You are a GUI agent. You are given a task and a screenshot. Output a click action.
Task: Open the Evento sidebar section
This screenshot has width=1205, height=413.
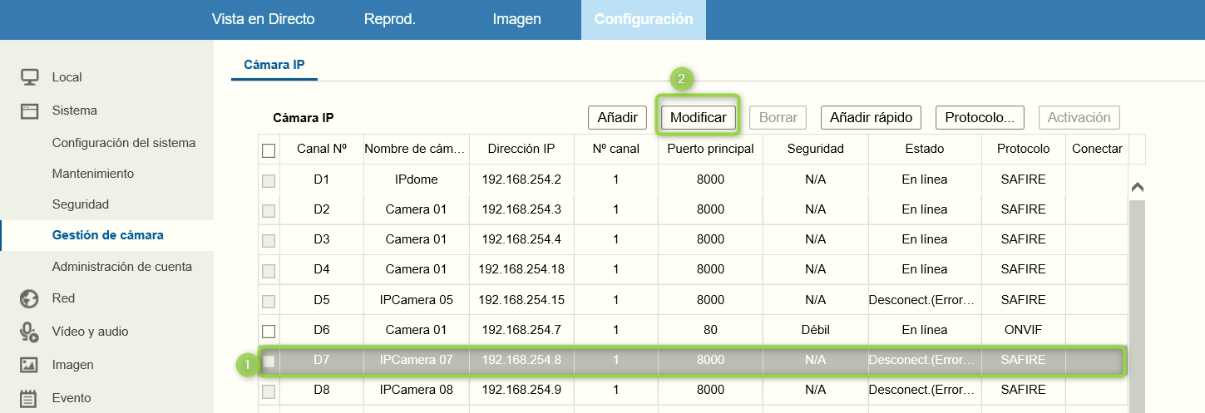tap(72, 398)
